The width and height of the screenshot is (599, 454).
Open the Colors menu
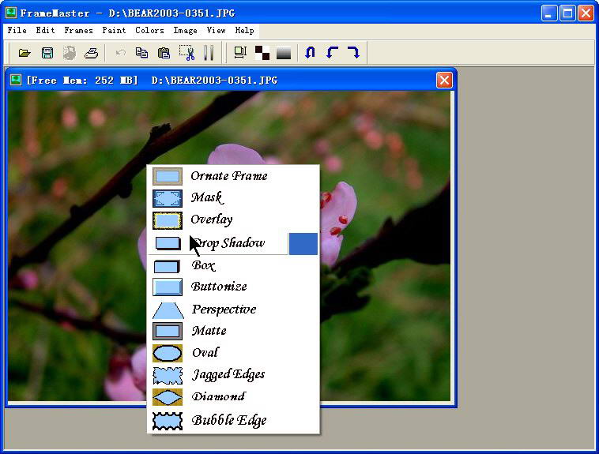click(x=149, y=30)
